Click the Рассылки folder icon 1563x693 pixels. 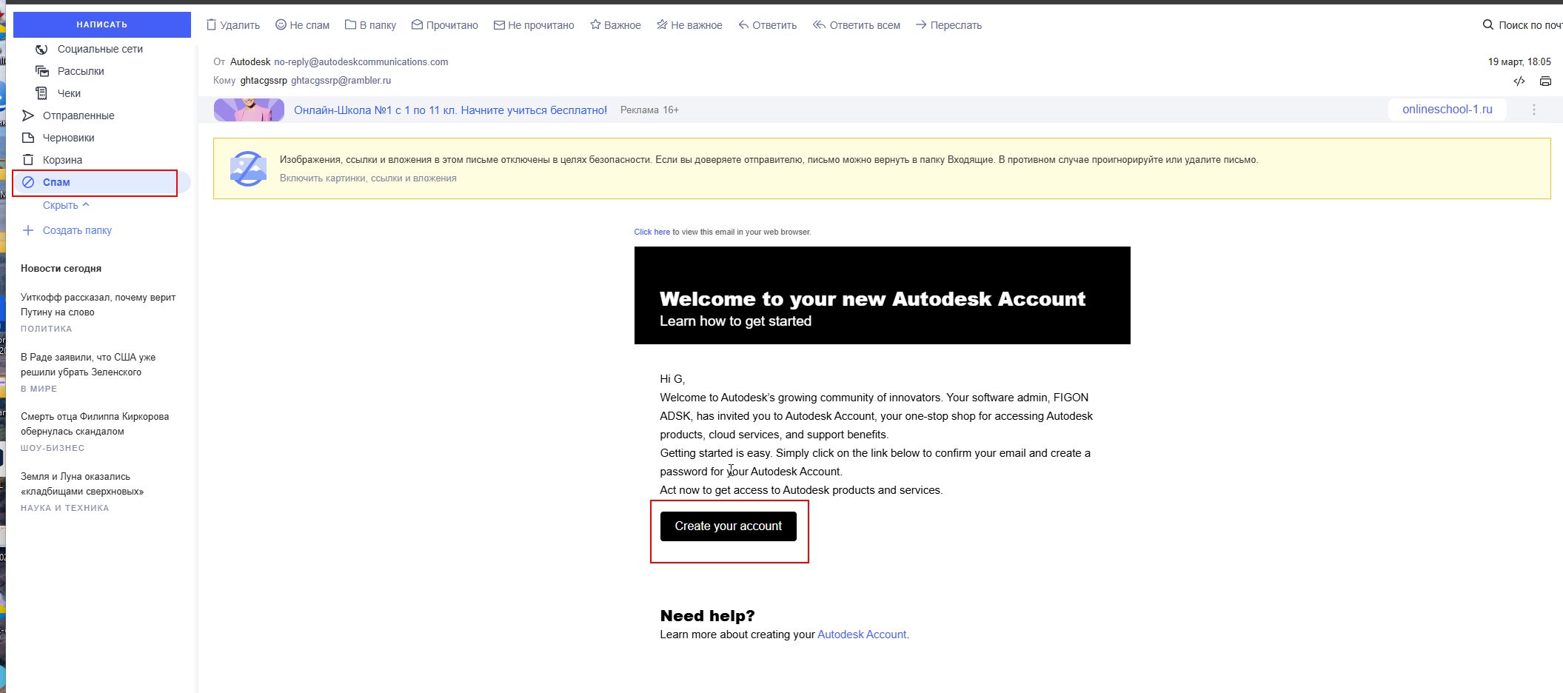click(41, 71)
